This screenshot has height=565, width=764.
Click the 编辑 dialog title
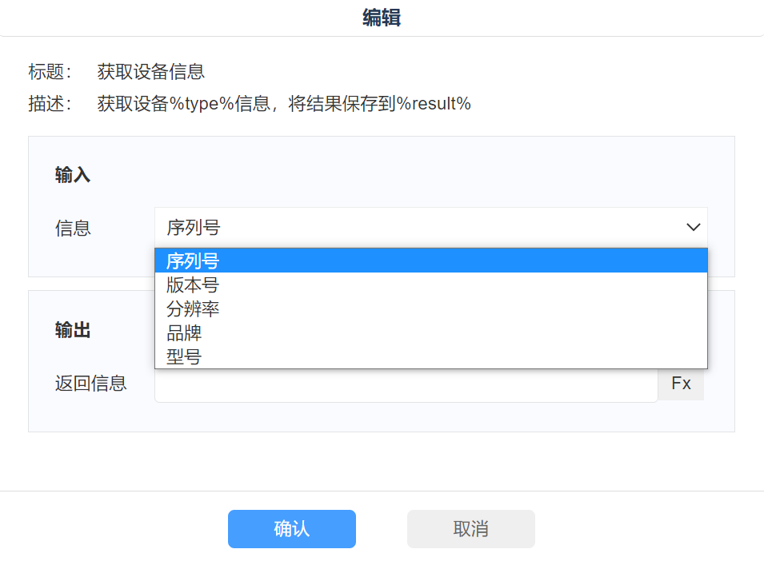(x=382, y=18)
